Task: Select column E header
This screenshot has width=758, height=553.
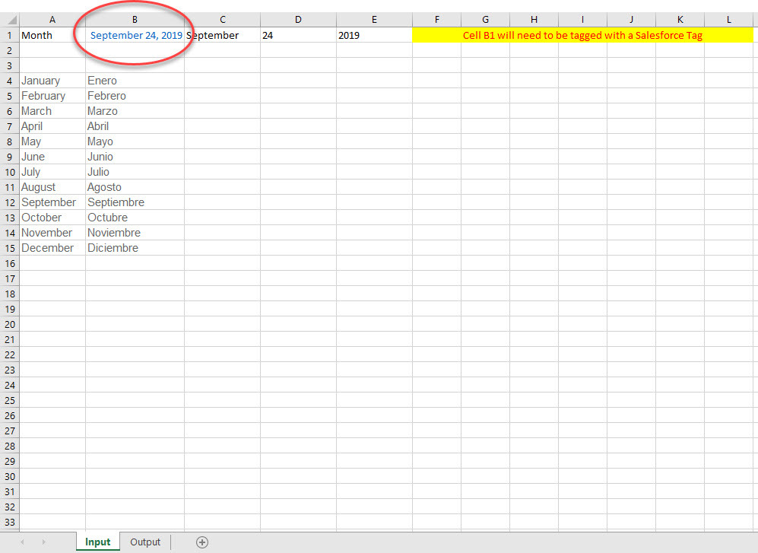Action: pyautogui.click(x=374, y=20)
